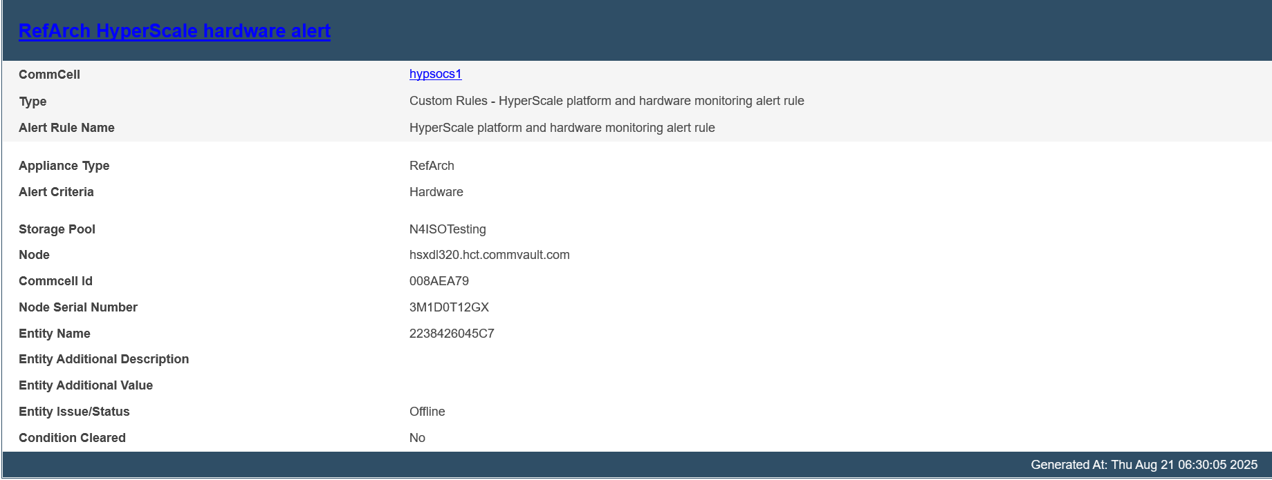The height and width of the screenshot is (480, 1272).
Task: Click the Condition Cleared value No
Action: 417,438
